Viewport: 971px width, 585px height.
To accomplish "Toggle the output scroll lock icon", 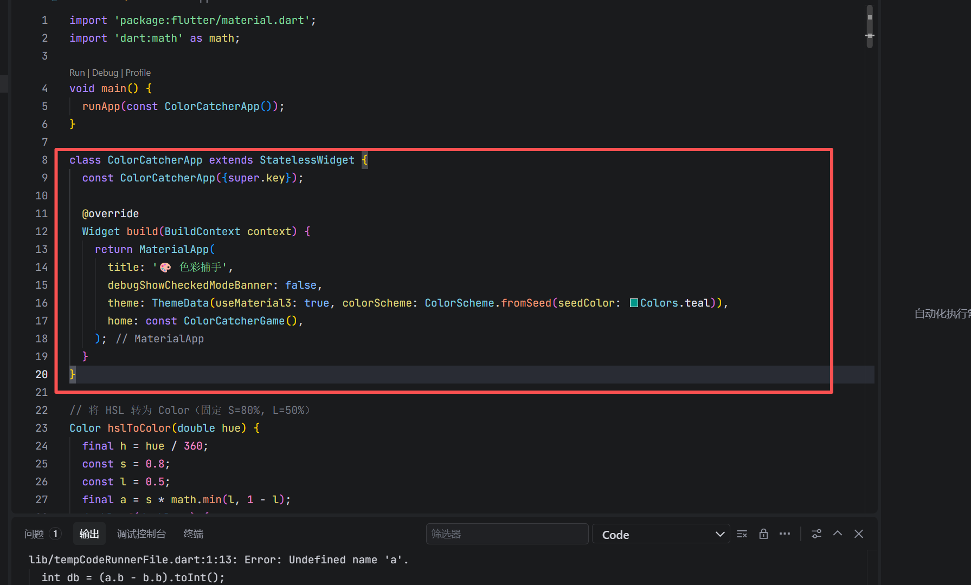I will point(763,534).
